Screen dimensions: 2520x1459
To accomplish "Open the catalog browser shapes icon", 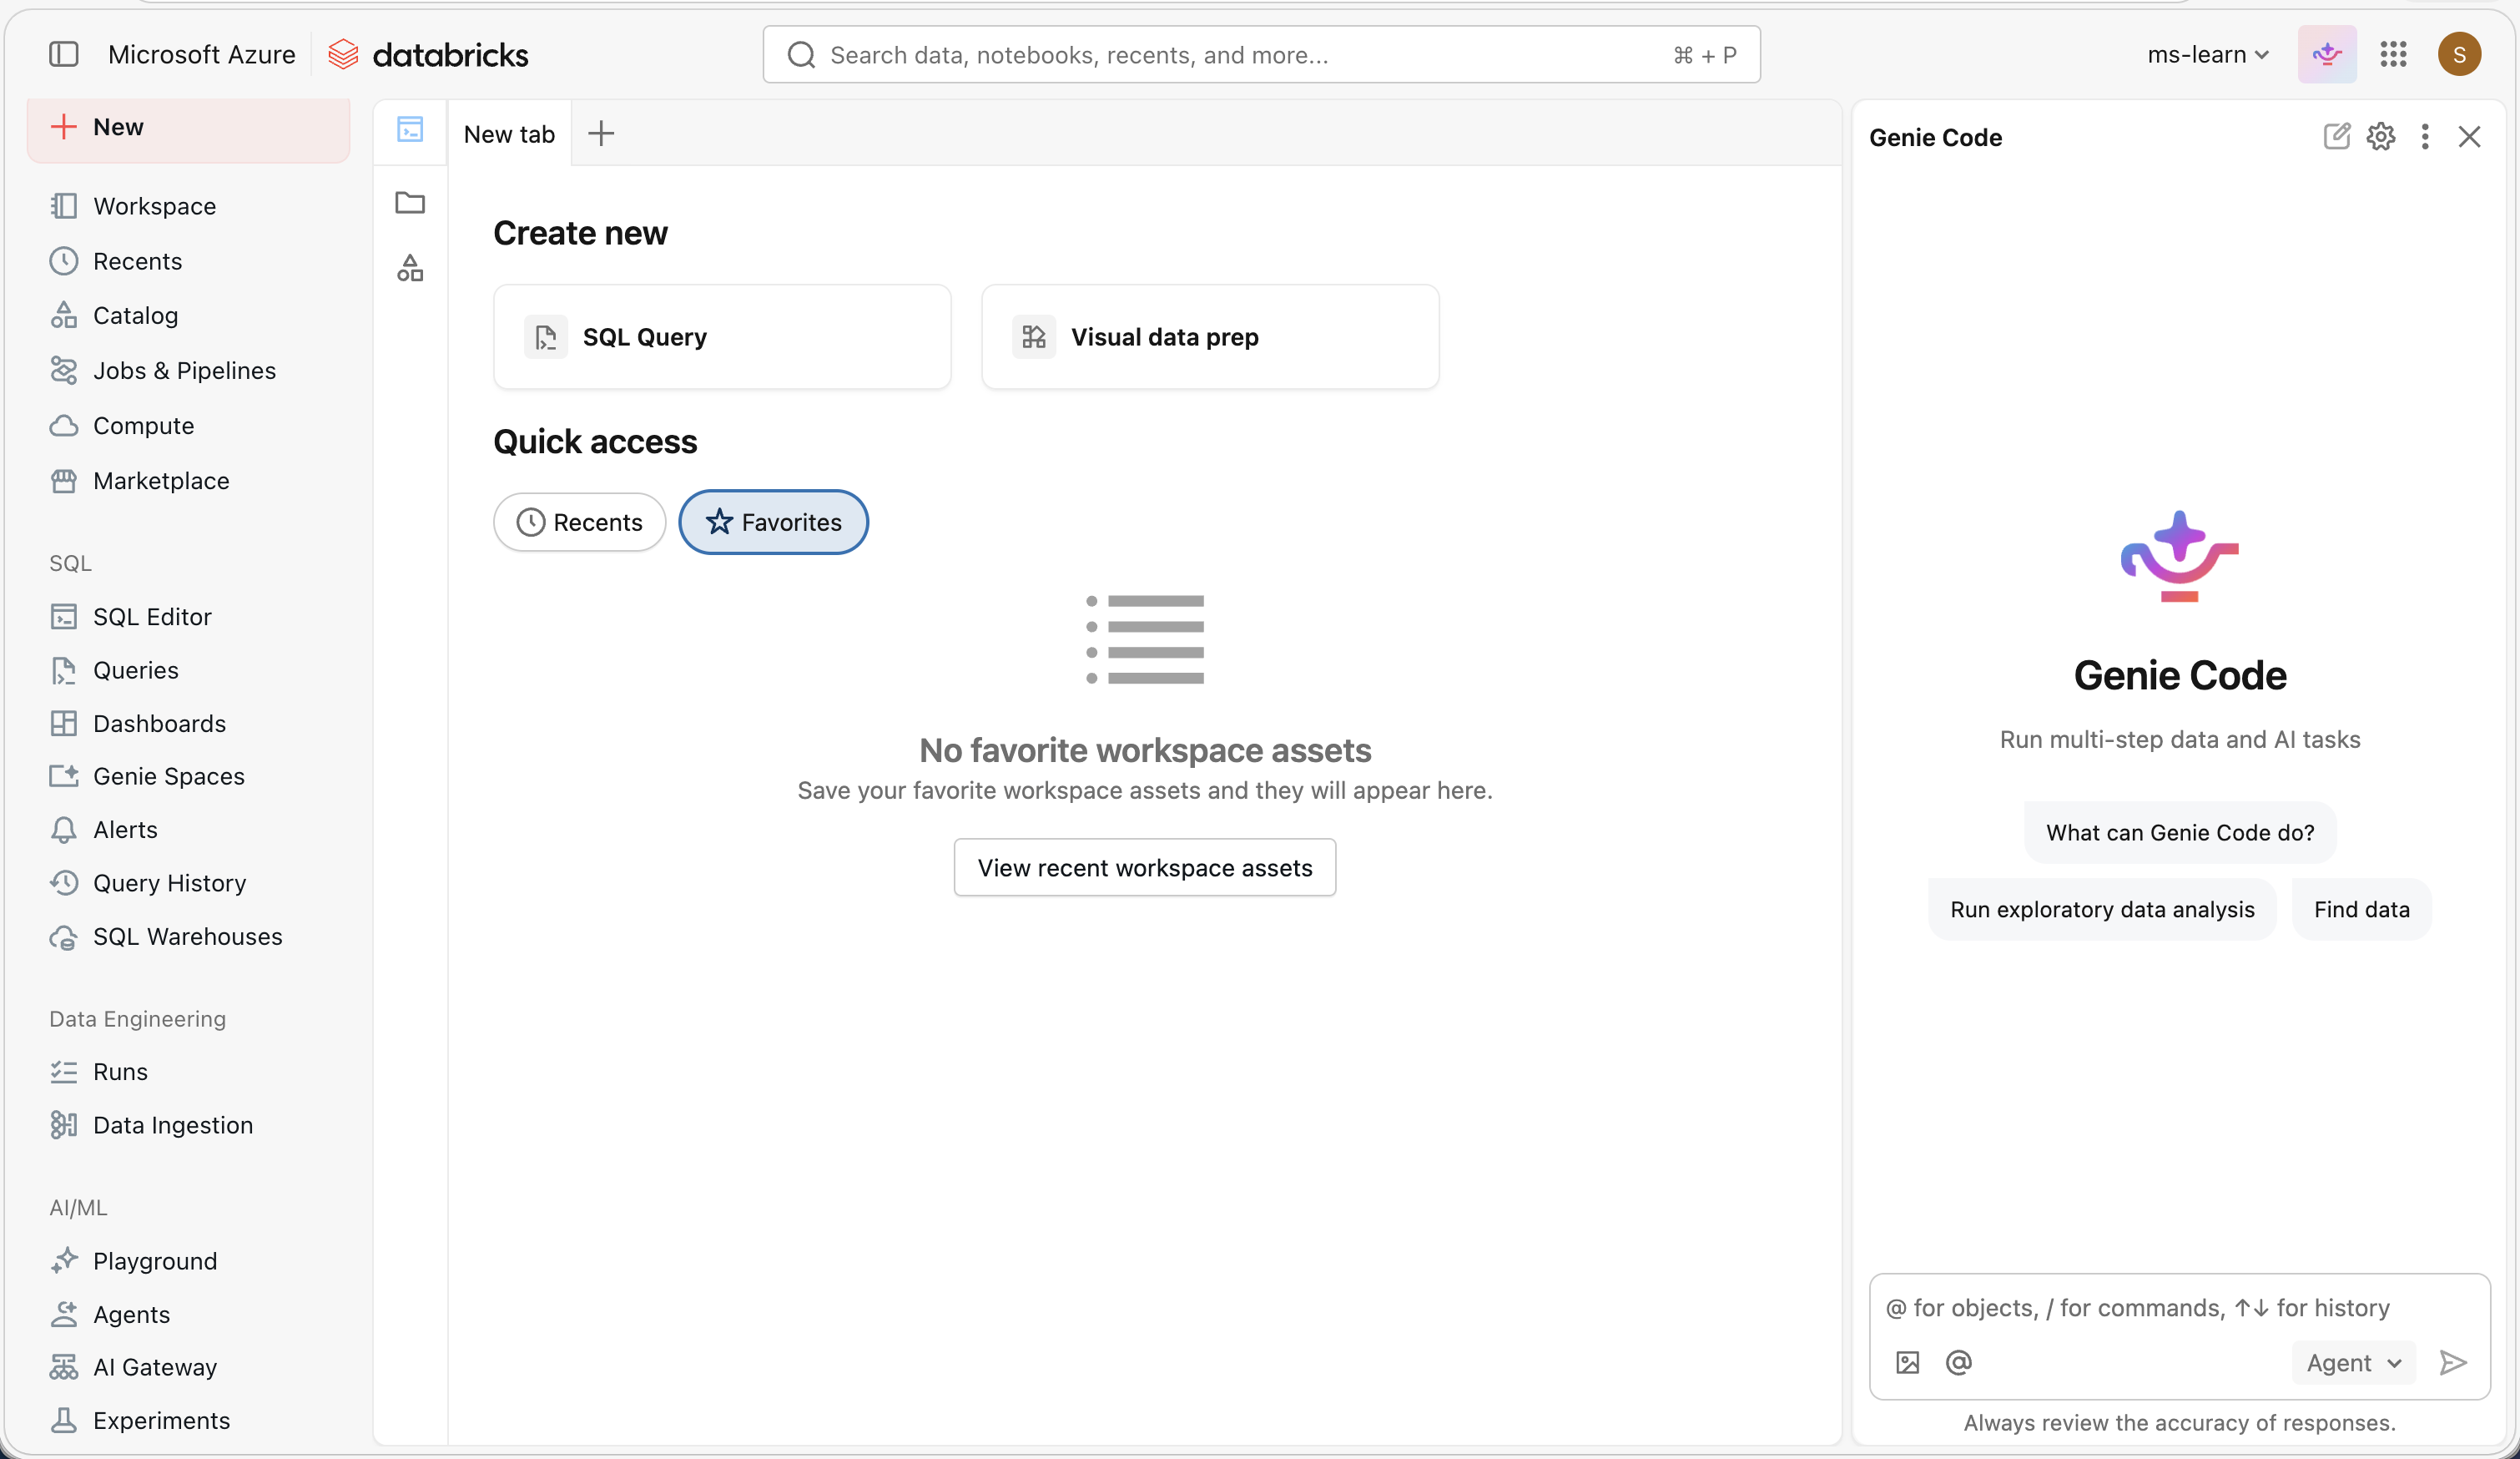I will tap(410, 268).
